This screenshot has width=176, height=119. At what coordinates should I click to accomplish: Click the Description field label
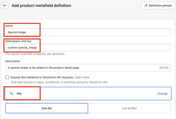click(x=12, y=61)
